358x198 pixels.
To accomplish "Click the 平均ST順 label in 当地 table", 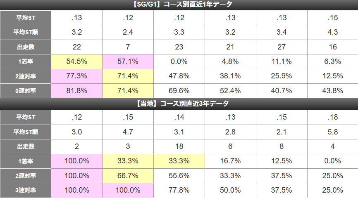I will click(26, 132).
